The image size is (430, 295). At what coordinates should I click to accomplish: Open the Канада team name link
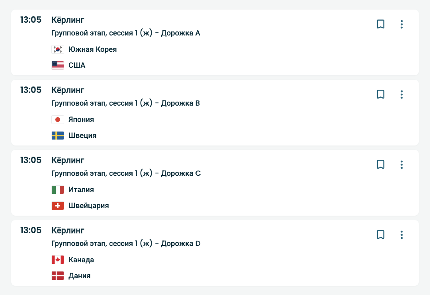[x=81, y=260]
